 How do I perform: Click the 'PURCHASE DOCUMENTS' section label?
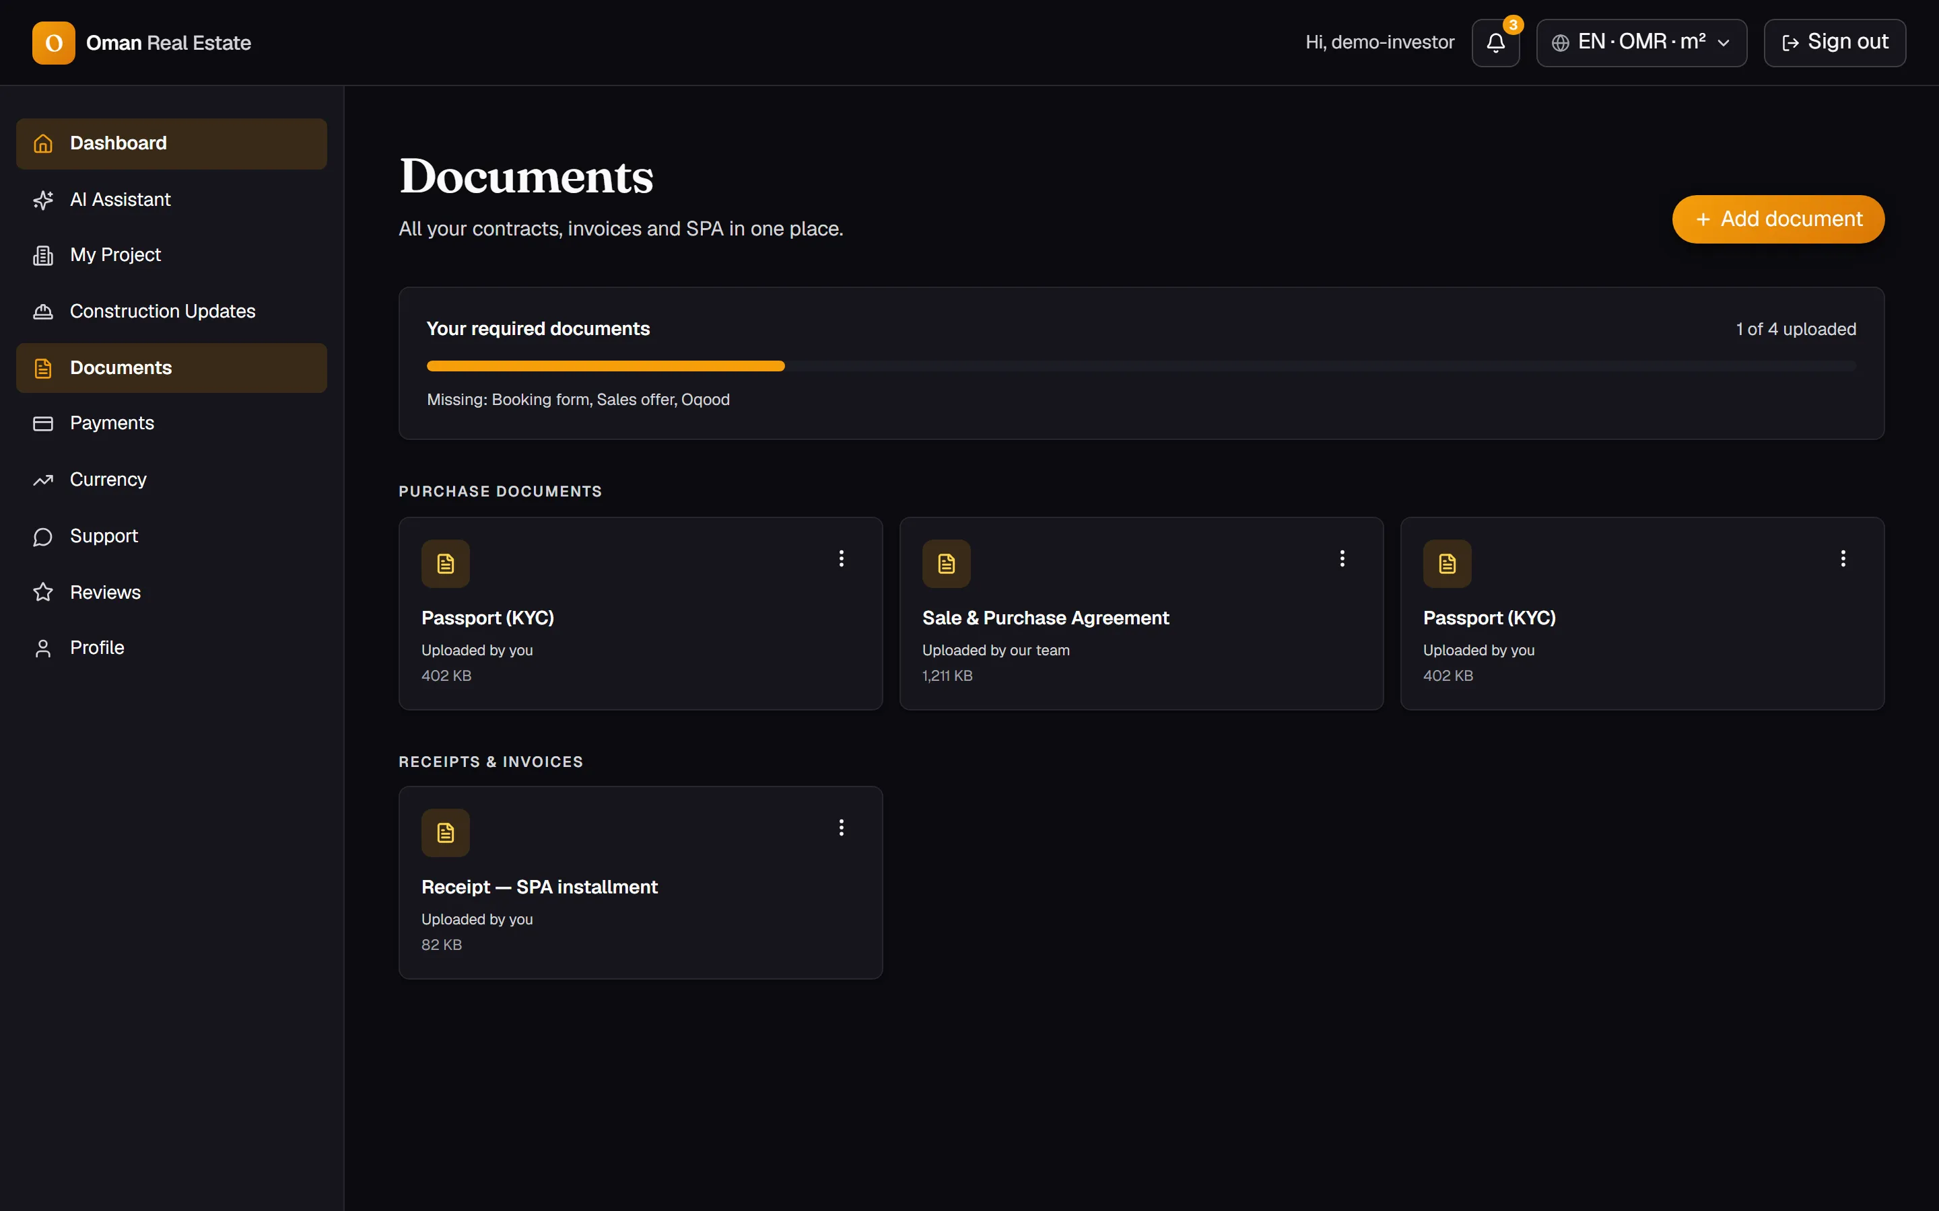pyautogui.click(x=500, y=492)
